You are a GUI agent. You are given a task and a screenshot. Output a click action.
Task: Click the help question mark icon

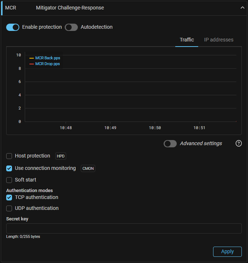tap(239, 143)
